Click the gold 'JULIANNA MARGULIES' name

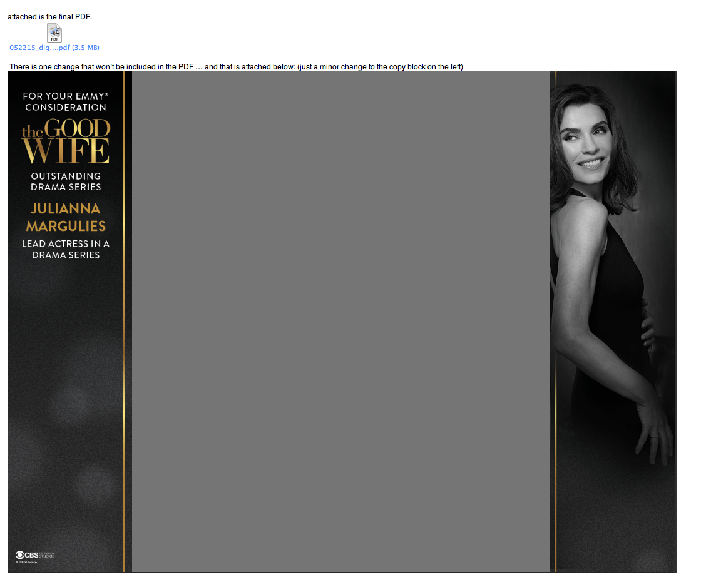pos(66,217)
